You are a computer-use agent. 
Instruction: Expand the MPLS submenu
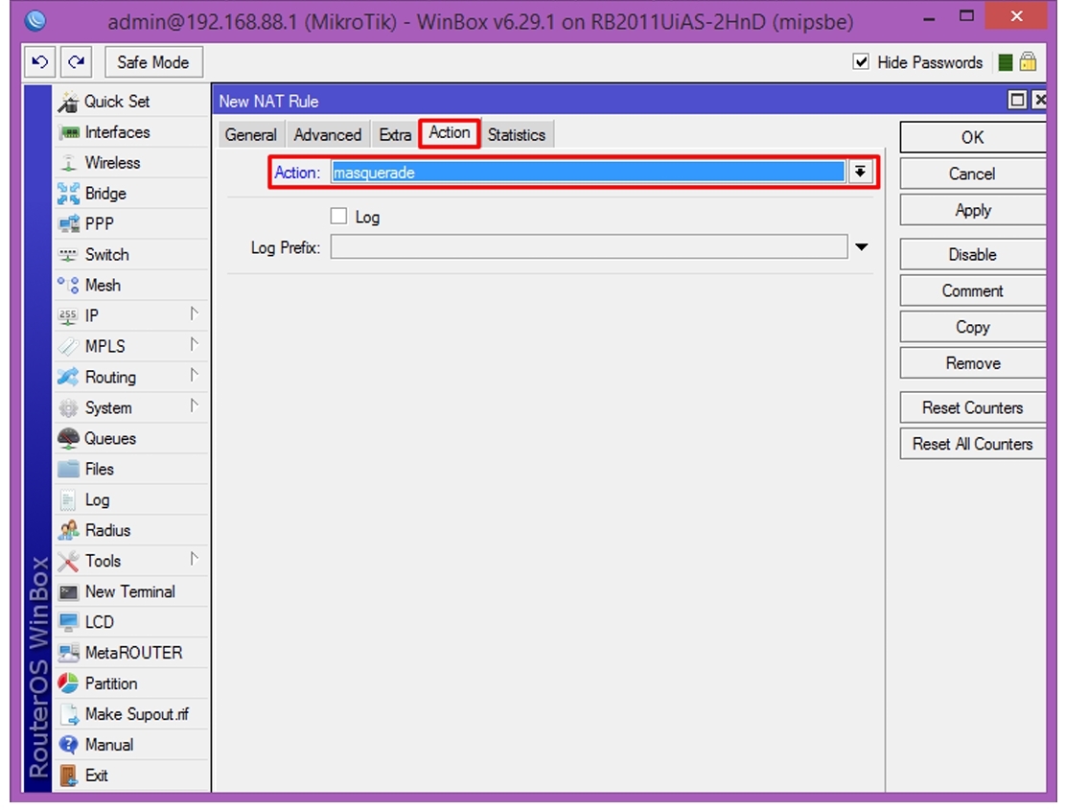195,345
